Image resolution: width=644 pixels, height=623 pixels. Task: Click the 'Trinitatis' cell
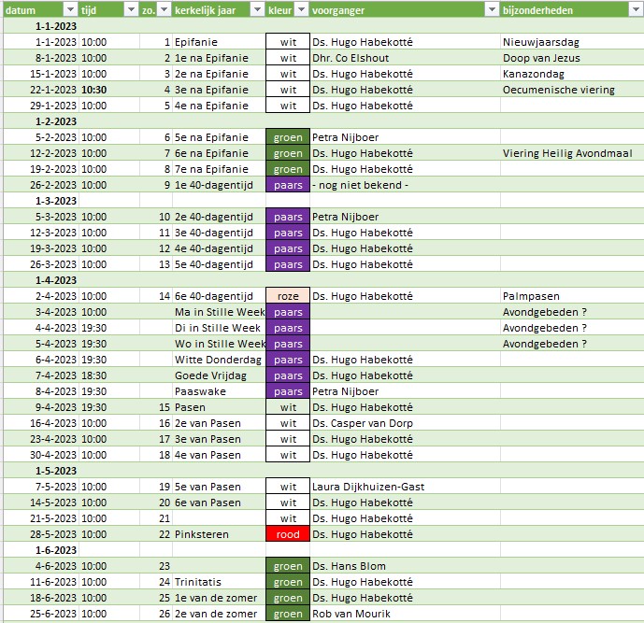[219, 582]
